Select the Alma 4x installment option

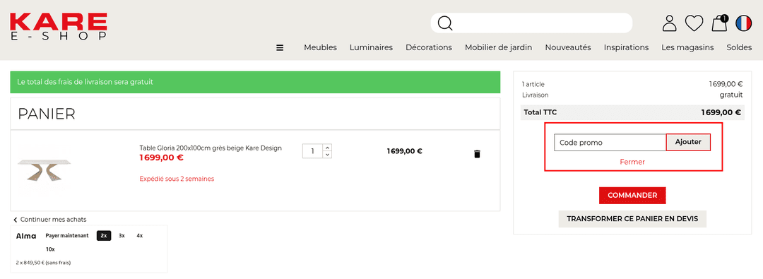140,236
